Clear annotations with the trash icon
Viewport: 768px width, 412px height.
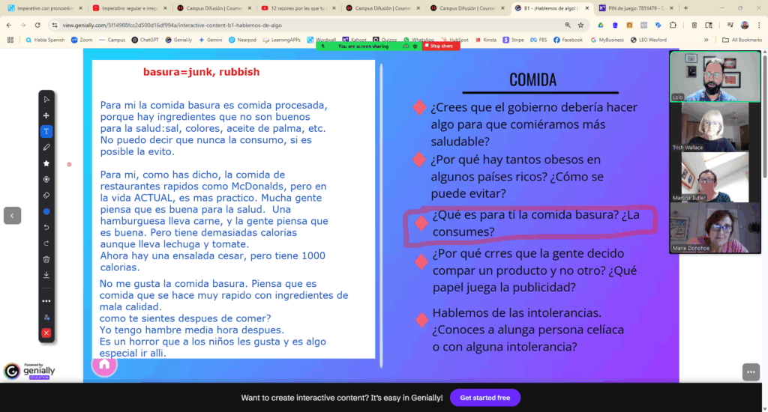(x=46, y=259)
